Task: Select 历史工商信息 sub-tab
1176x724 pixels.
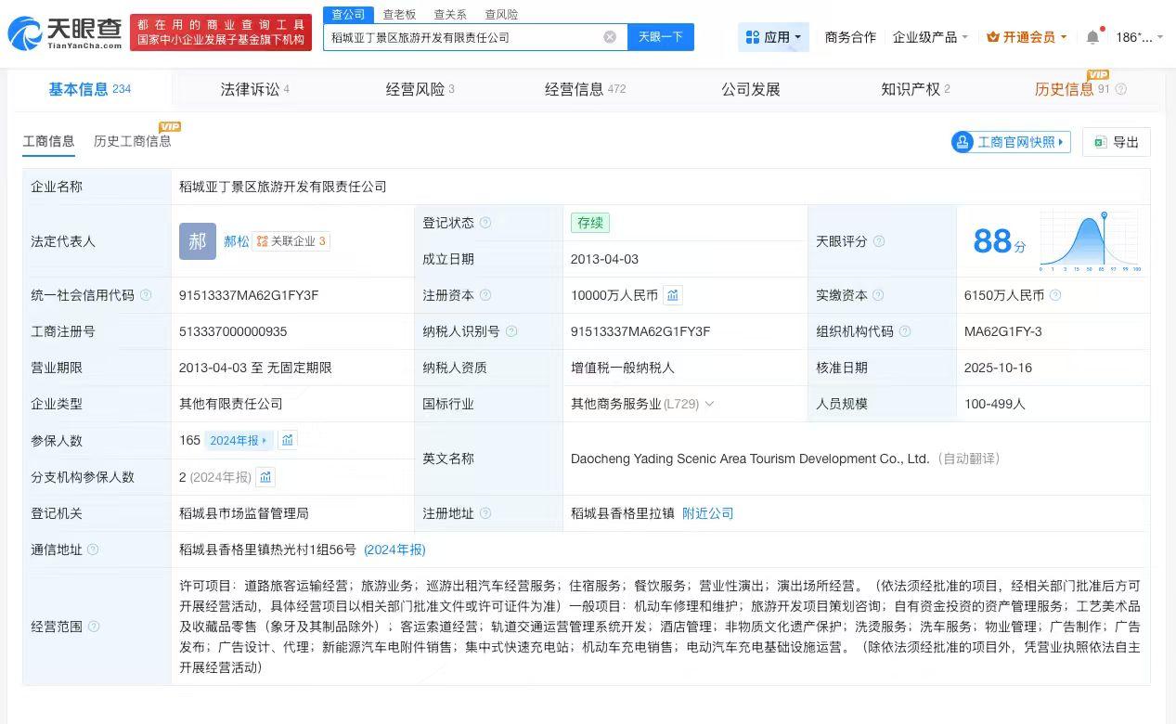Action: pos(133,141)
